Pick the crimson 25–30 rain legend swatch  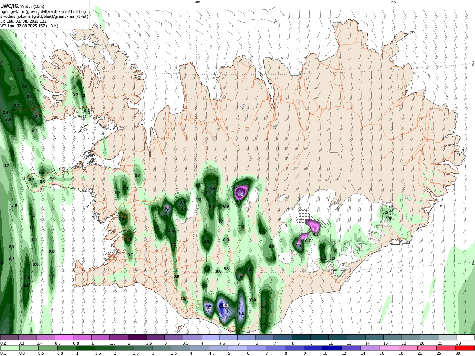(x=446, y=348)
